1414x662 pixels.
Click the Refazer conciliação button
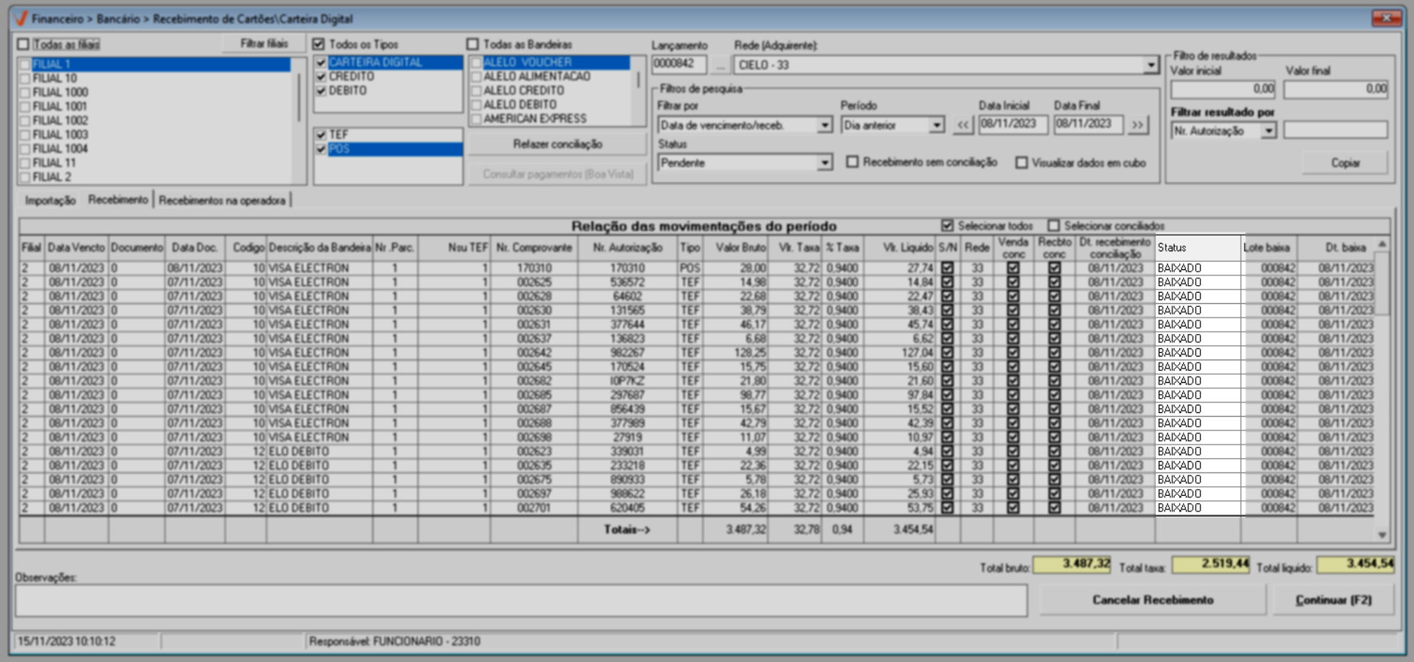557,144
